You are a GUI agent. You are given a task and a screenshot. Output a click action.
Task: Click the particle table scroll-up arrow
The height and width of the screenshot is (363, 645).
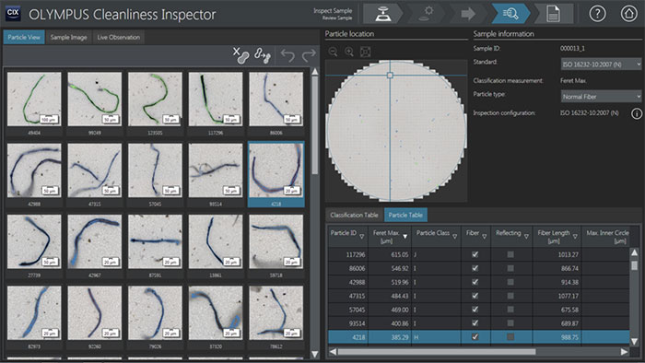[634, 252]
